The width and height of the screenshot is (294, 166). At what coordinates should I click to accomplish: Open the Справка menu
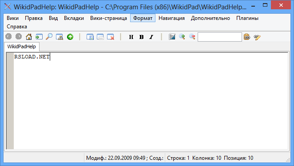[x=17, y=27]
